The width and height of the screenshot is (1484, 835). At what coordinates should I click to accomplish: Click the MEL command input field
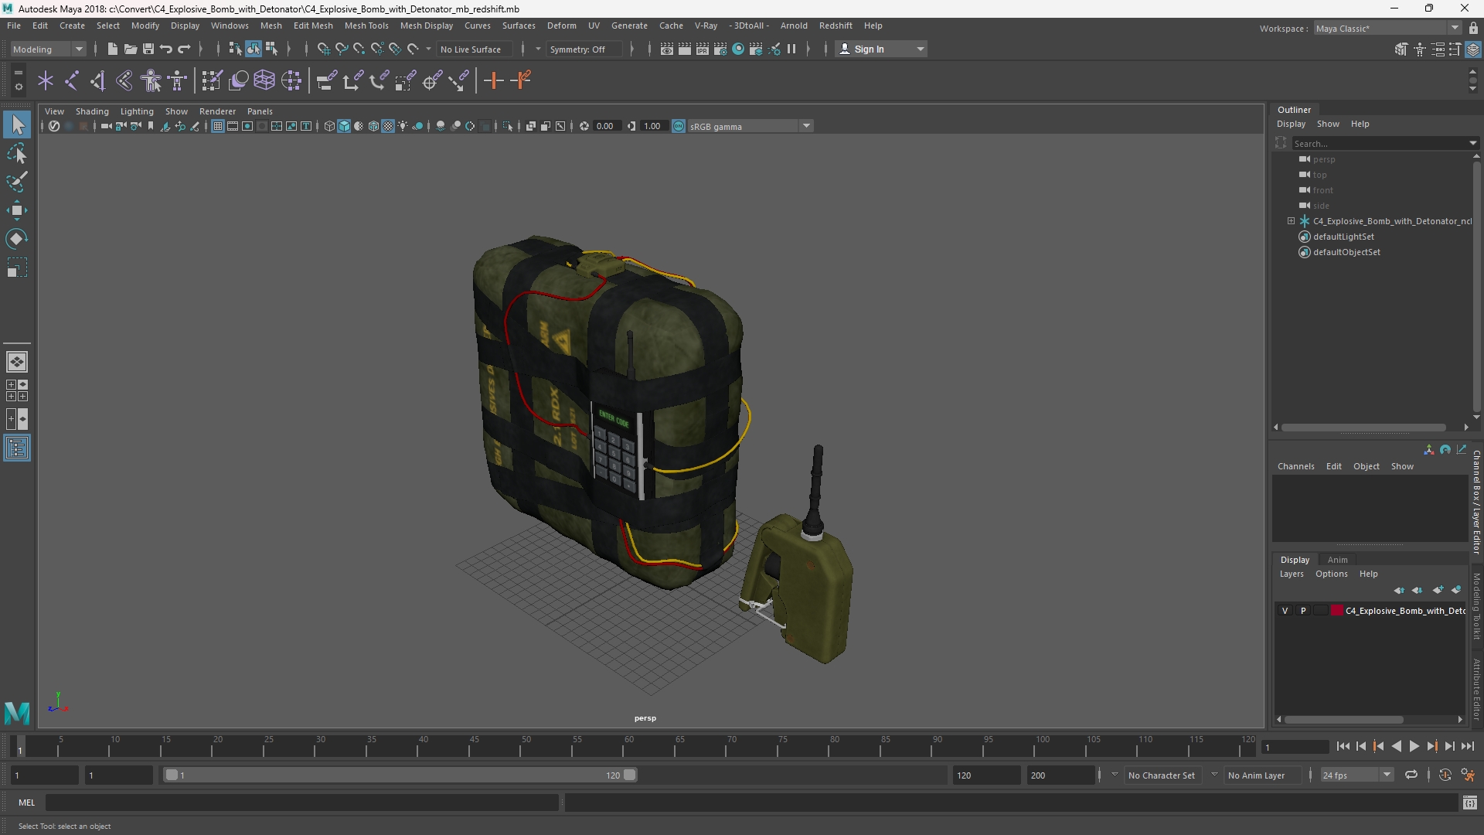click(x=301, y=803)
